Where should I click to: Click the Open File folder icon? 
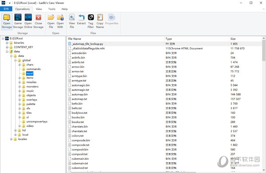[x=51, y=21]
